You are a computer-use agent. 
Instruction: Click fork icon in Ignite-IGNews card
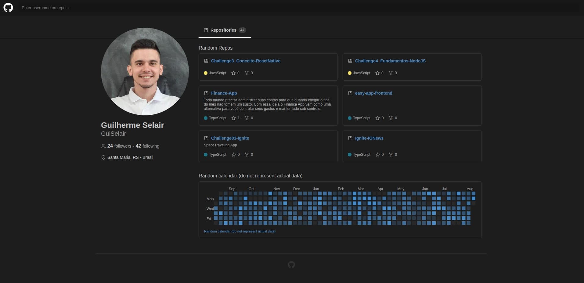tap(391, 155)
